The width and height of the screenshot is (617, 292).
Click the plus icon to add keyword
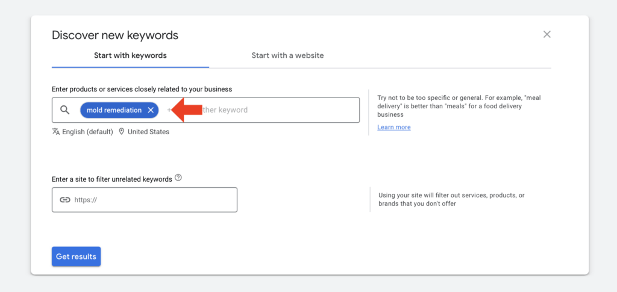(169, 110)
